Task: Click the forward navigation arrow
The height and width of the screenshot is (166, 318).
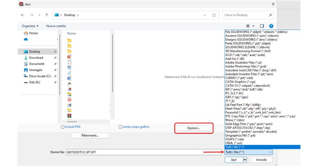Action: coord(31,15)
